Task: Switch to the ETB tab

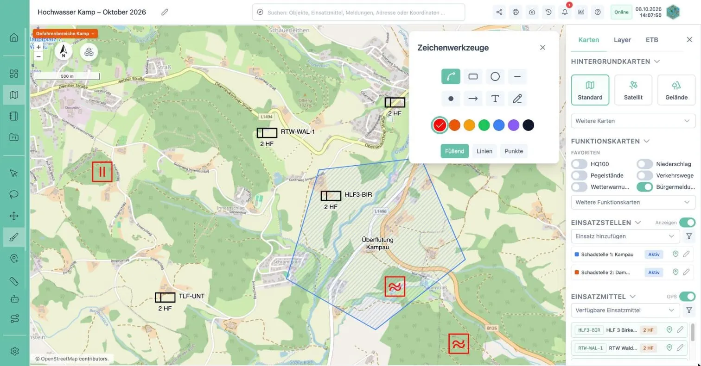Action: click(652, 40)
